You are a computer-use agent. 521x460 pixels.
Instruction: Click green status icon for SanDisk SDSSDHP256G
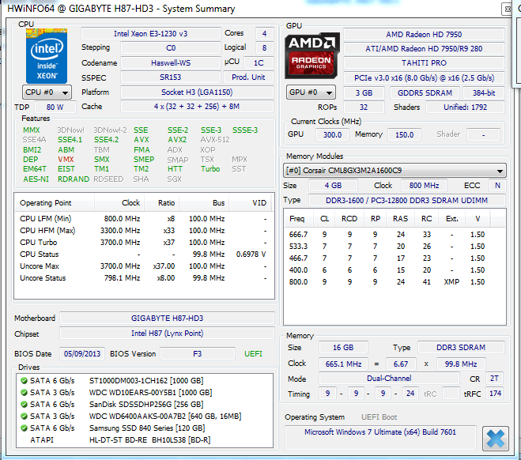click(24, 405)
